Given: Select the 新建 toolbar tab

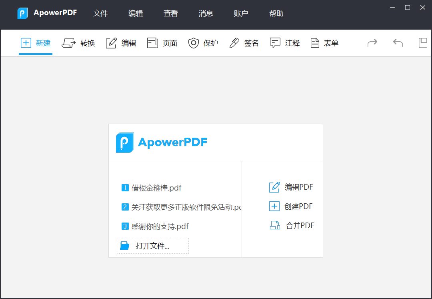Looking at the screenshot, I should pos(36,43).
